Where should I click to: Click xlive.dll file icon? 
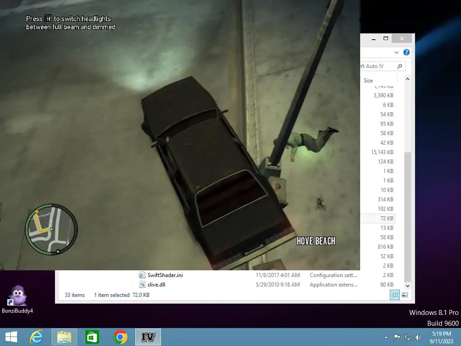pos(142,285)
